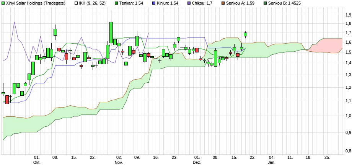Click the 'Jan.' month label
This screenshot has width=352, height=165.
click(x=271, y=162)
